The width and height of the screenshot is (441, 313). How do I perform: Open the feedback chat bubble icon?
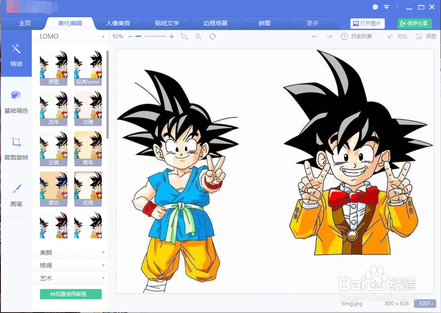point(375,7)
